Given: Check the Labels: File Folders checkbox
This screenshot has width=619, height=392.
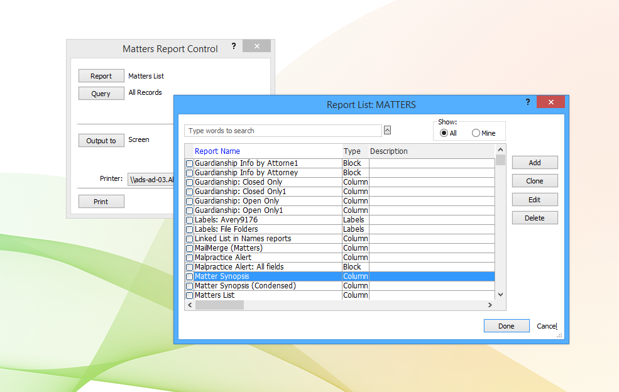Looking at the screenshot, I should 189,229.
